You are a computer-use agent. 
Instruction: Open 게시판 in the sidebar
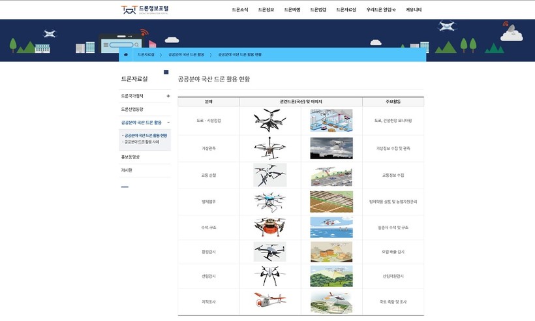(x=127, y=170)
